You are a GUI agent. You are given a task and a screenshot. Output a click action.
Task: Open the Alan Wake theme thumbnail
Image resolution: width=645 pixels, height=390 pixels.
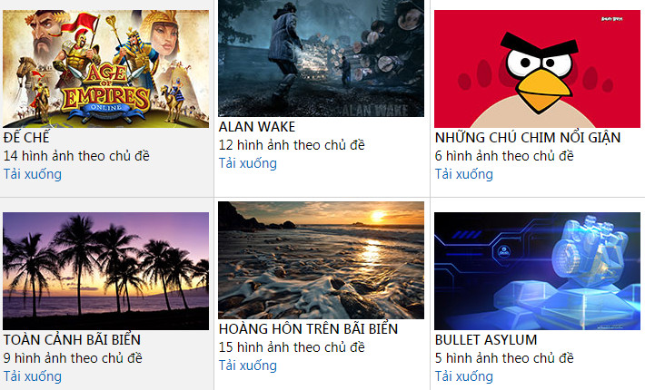coord(321,58)
